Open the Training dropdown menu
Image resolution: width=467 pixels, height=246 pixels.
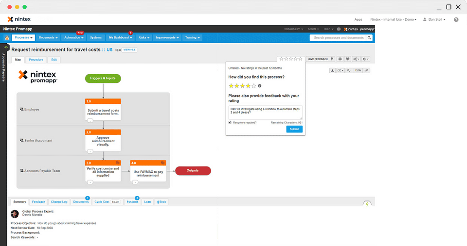(193, 38)
